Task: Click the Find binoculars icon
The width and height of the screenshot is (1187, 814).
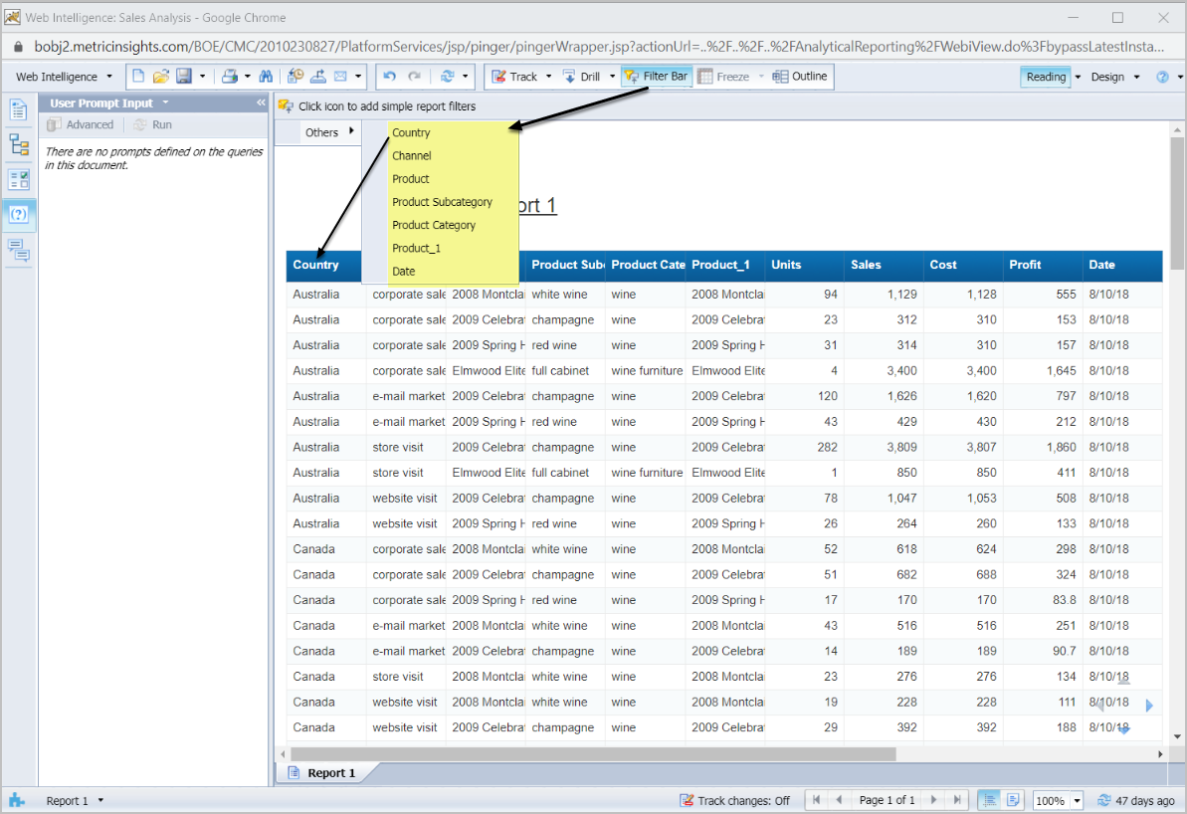Action: 266,77
